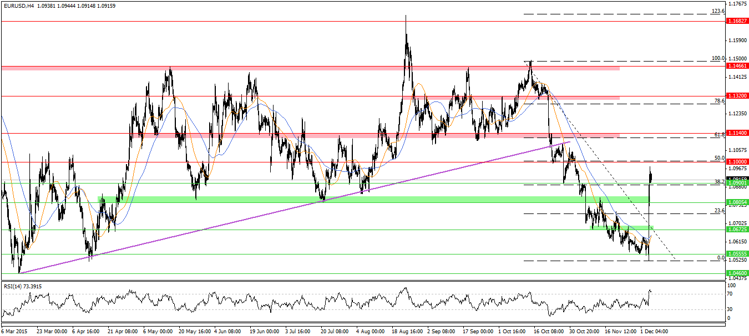Click the 123.6 Fibonacci level label
The height and width of the screenshot is (336, 749).
click(718, 11)
